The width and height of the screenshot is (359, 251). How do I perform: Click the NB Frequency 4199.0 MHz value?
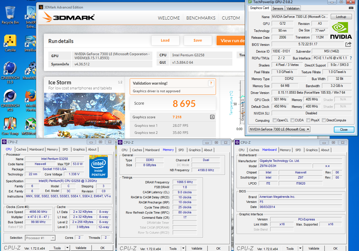[x=206, y=170]
